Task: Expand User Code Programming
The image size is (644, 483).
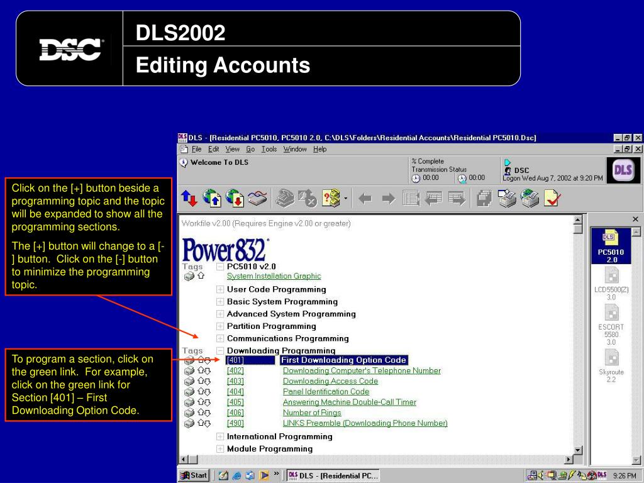Action: (220, 289)
